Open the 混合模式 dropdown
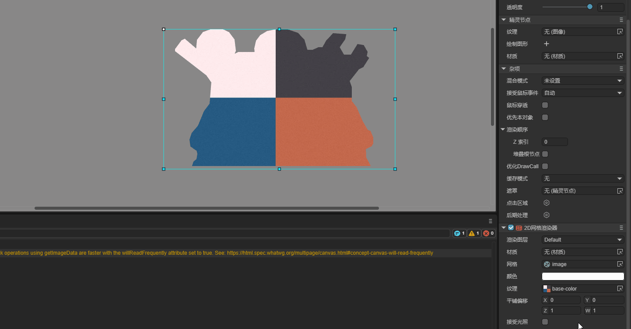 (x=582, y=80)
